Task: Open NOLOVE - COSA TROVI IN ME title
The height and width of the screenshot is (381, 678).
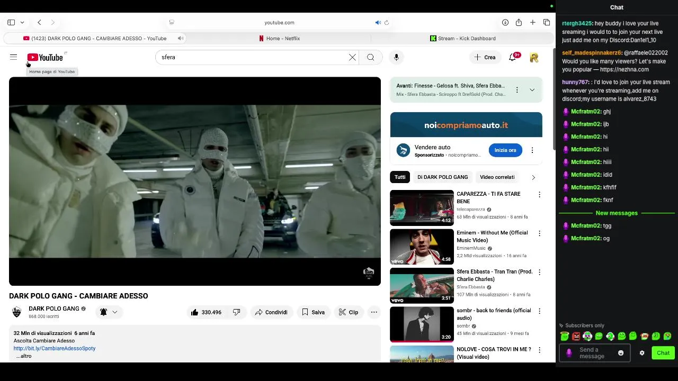Action: tap(494, 353)
